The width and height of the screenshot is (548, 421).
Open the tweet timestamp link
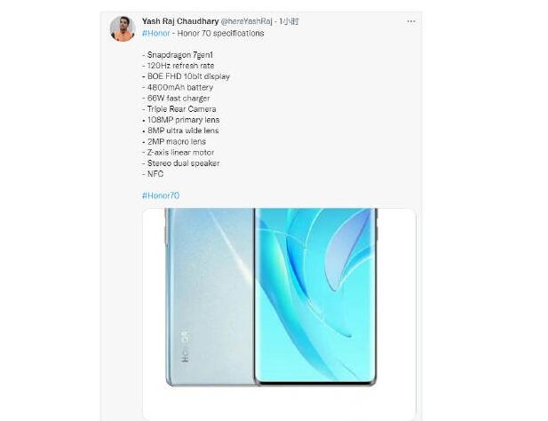pos(289,21)
